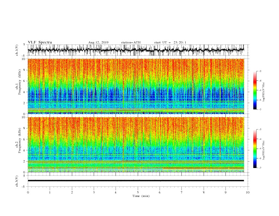Click the "-3" tick on upper colorbar

pyautogui.click(x=260, y=71)
